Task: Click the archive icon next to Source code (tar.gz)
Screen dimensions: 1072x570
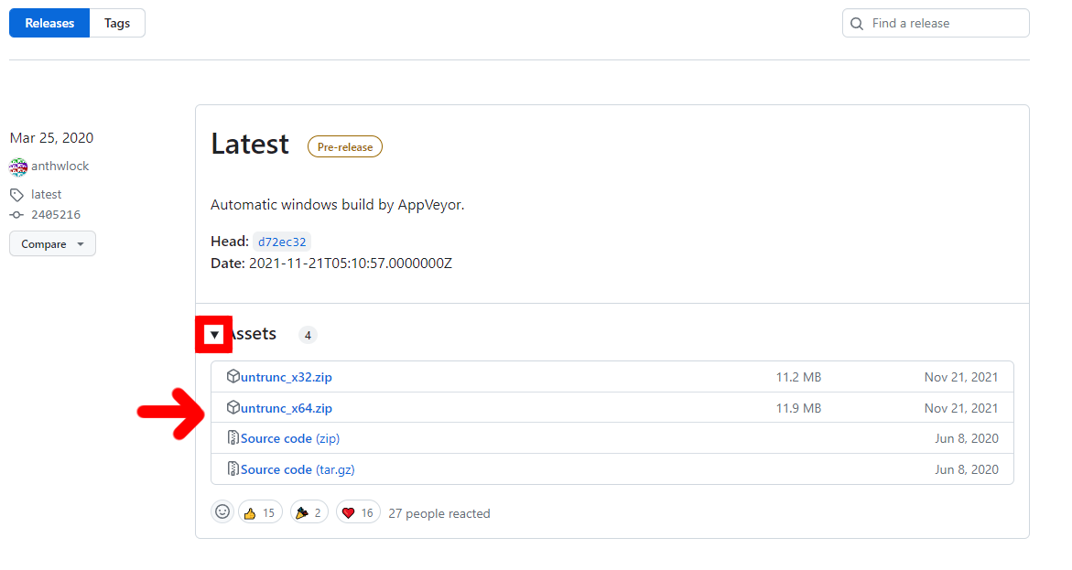Action: (x=233, y=468)
